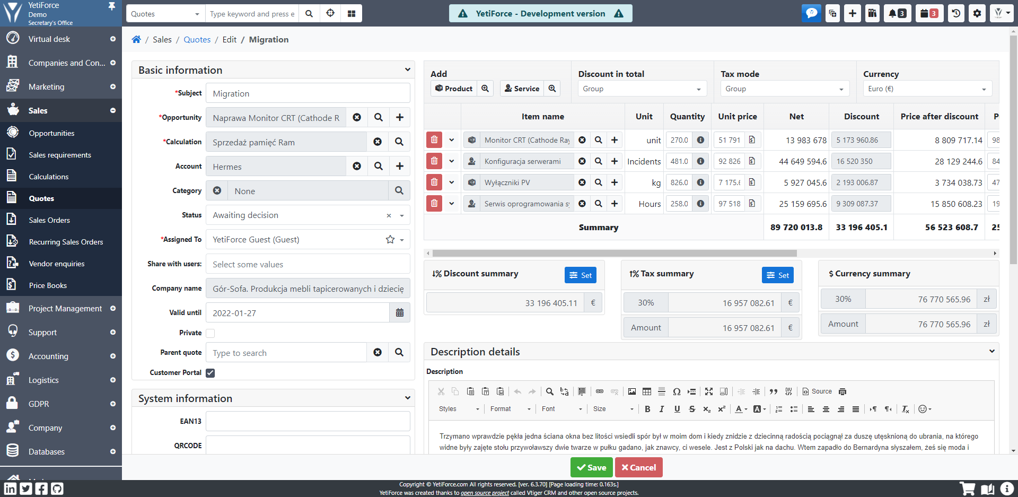The width and height of the screenshot is (1018, 497).
Task: Collapse the System information section
Action: [407, 398]
